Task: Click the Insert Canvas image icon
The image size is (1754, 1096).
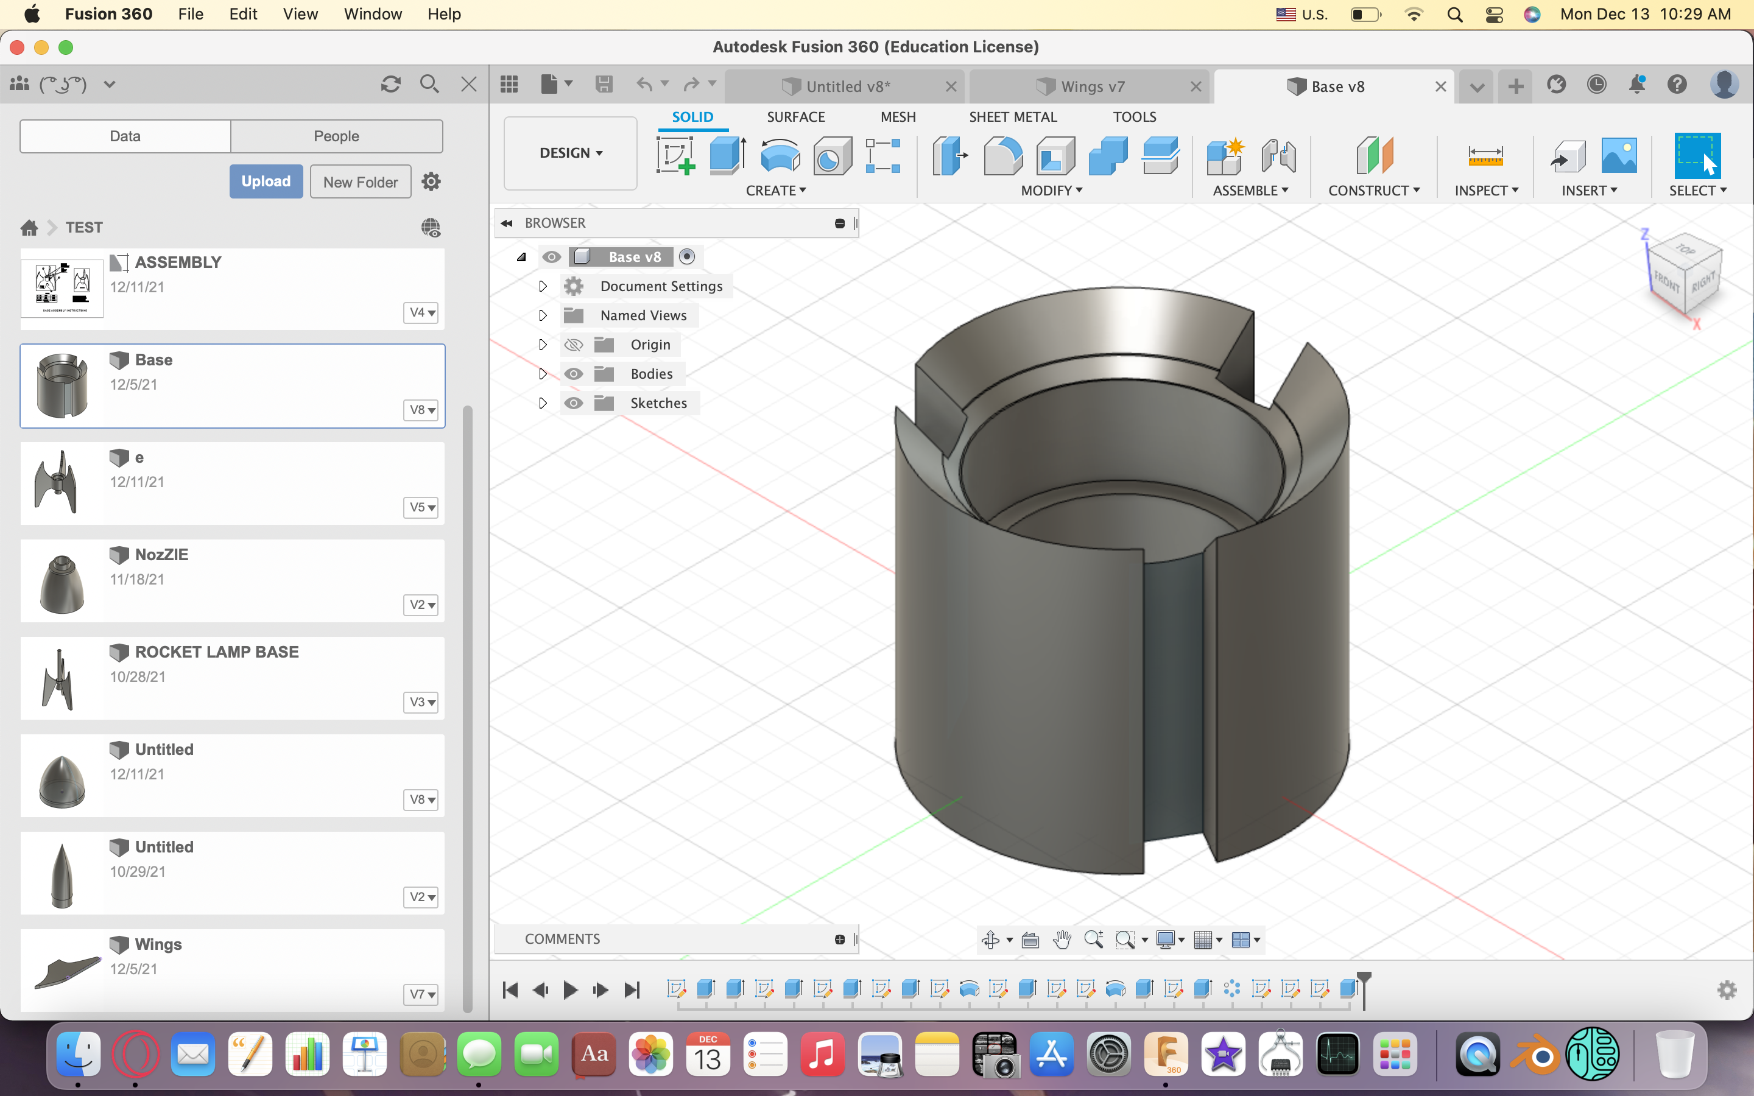Action: (1618, 155)
